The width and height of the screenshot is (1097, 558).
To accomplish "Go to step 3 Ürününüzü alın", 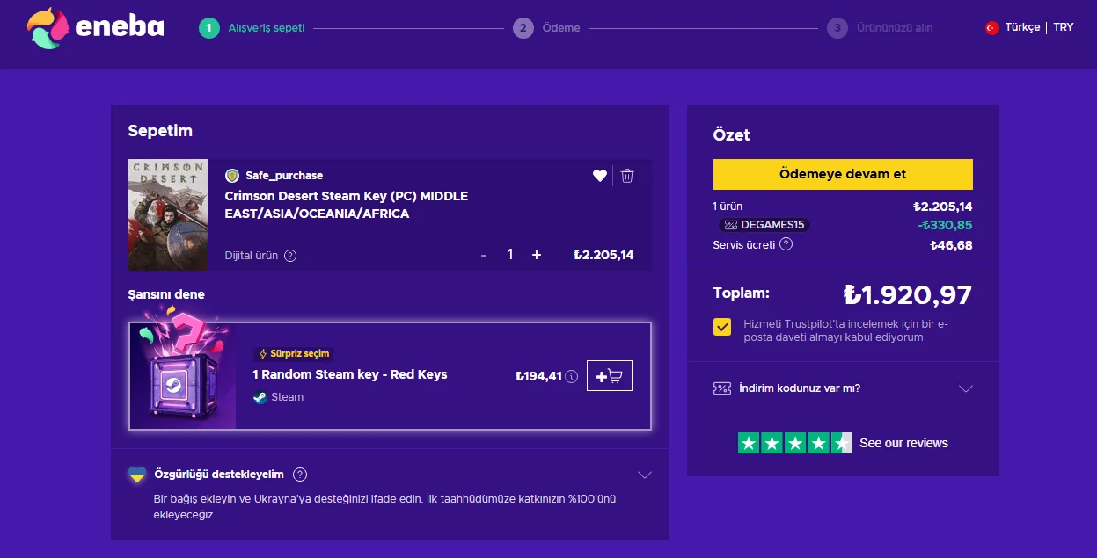I will pyautogui.click(x=880, y=28).
